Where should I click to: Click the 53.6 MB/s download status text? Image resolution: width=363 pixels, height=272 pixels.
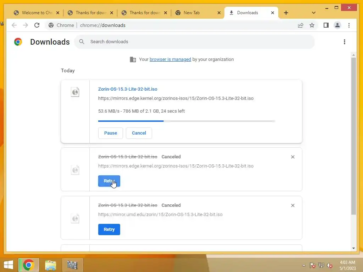point(141,111)
